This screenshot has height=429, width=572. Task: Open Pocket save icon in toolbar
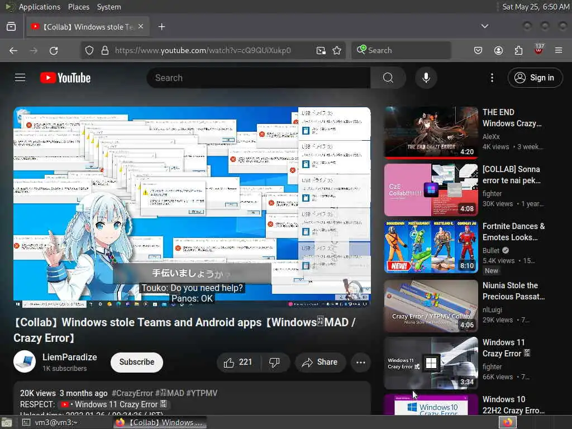pos(478,50)
